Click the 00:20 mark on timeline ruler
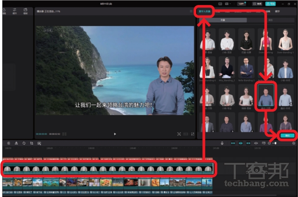 [50, 148]
